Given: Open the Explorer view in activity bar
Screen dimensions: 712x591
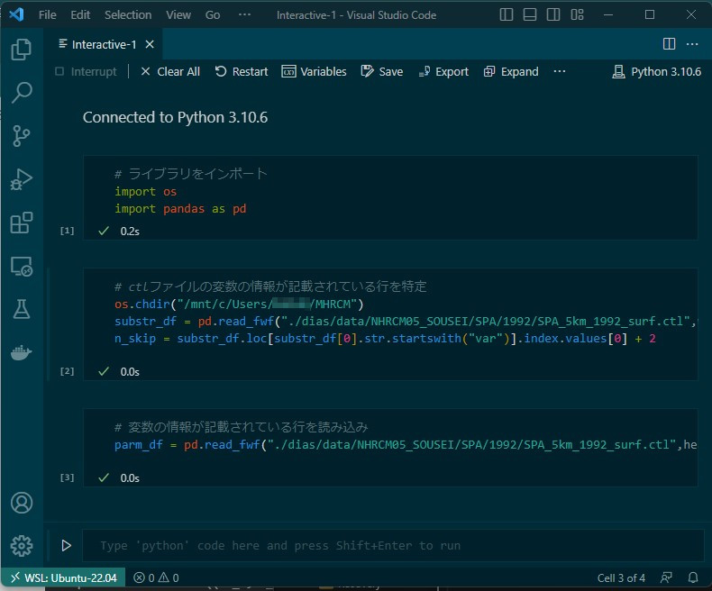Looking at the screenshot, I should (x=22, y=49).
